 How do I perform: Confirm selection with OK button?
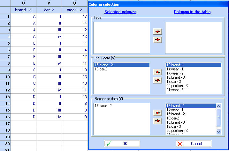(x=122, y=144)
